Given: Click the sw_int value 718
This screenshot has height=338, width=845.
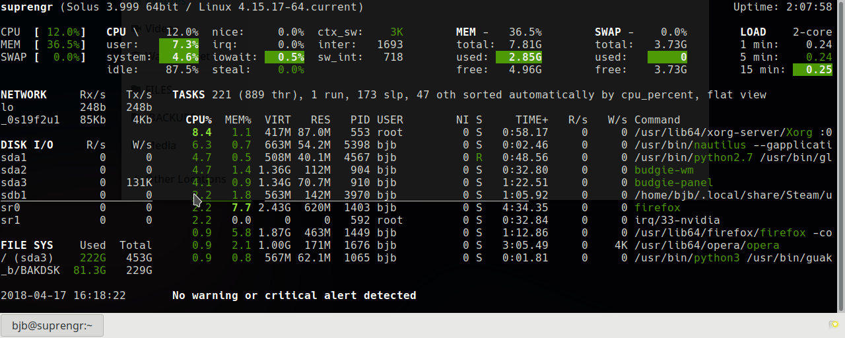Looking at the screenshot, I should [x=393, y=57].
